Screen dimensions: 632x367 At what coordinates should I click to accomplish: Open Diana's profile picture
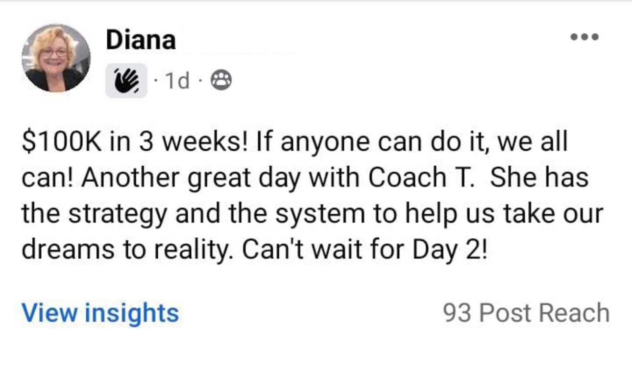click(55, 58)
